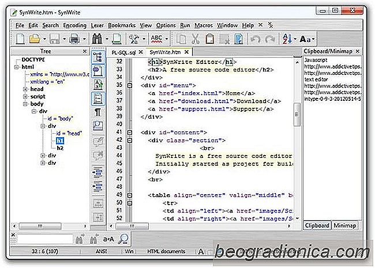Open the File menu
Image resolution: width=375 pixels, height=268 pixels.
click(20, 25)
